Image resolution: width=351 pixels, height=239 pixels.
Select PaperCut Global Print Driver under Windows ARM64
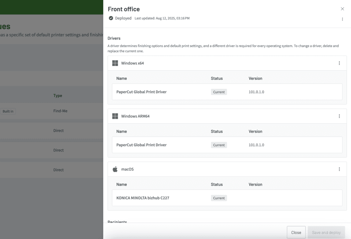(141, 145)
